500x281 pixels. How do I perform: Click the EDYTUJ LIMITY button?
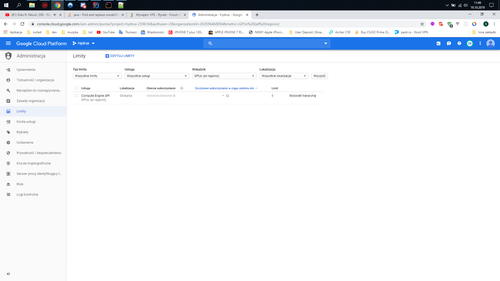pyautogui.click(x=120, y=56)
